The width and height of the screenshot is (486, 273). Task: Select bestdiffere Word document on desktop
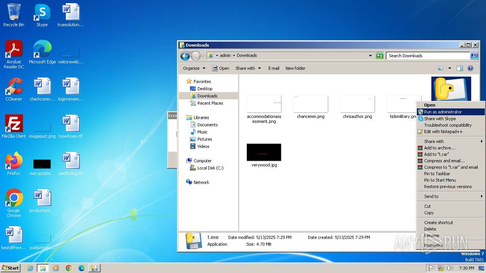tap(14, 238)
